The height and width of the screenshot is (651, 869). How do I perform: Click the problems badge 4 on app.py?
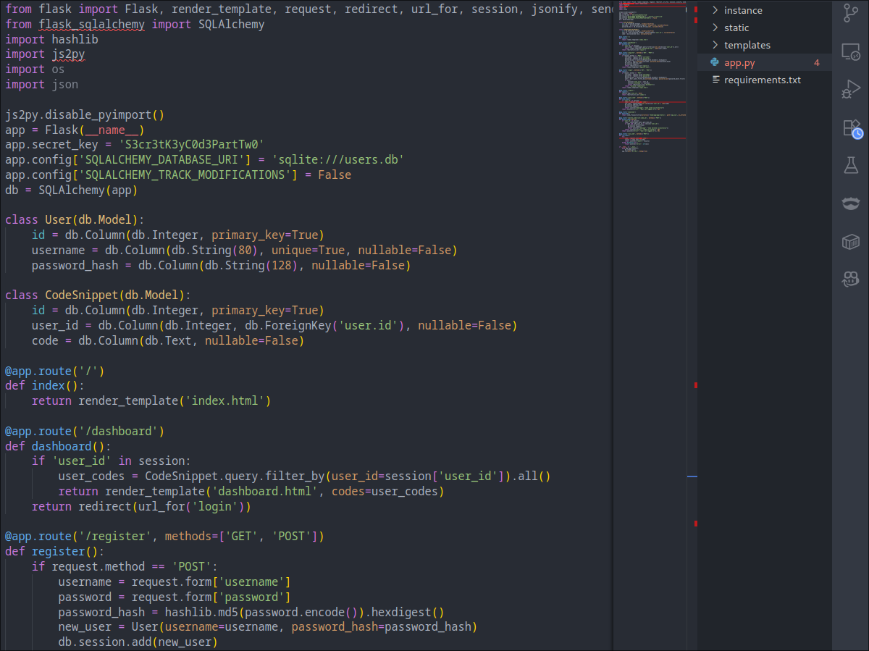click(x=817, y=63)
